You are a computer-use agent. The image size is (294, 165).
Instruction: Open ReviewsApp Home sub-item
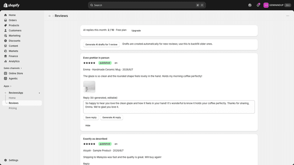[x=12, y=98]
